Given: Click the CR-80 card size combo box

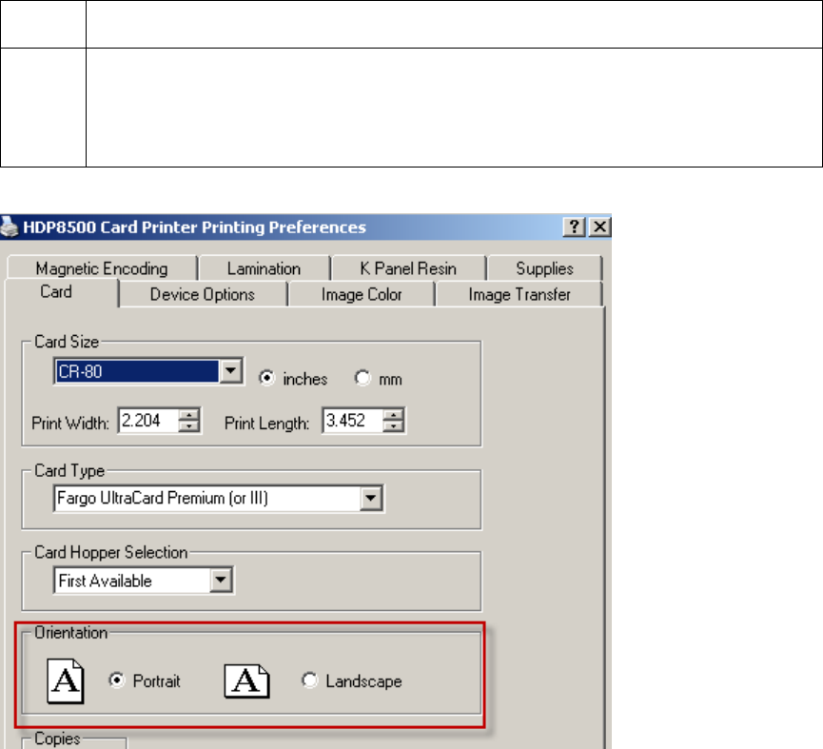Looking at the screenshot, I should pos(148,371).
